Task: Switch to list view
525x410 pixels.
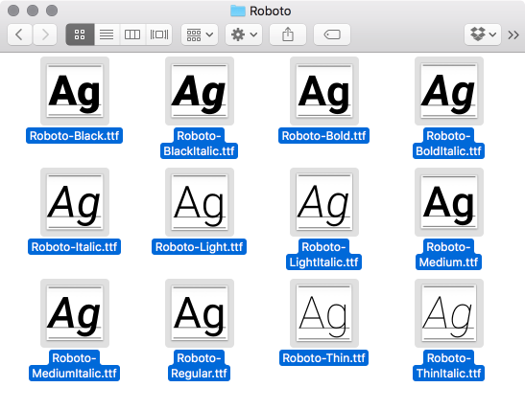Action: coord(107,34)
